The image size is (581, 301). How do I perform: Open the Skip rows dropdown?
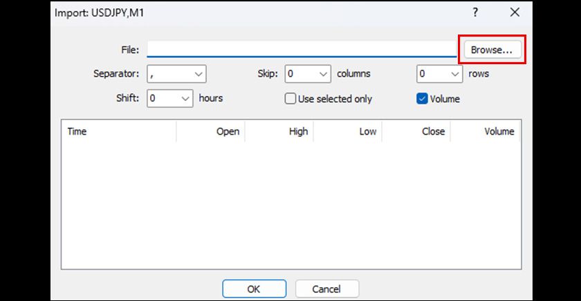(x=439, y=73)
